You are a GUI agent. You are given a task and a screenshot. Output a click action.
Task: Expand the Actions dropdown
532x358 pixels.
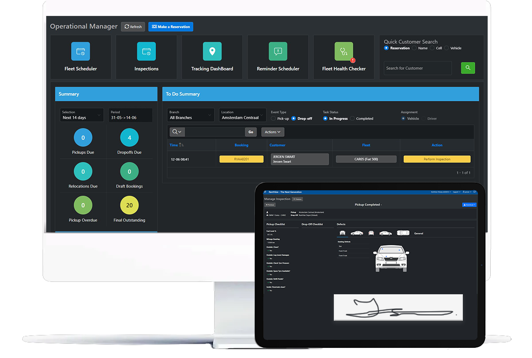point(272,131)
